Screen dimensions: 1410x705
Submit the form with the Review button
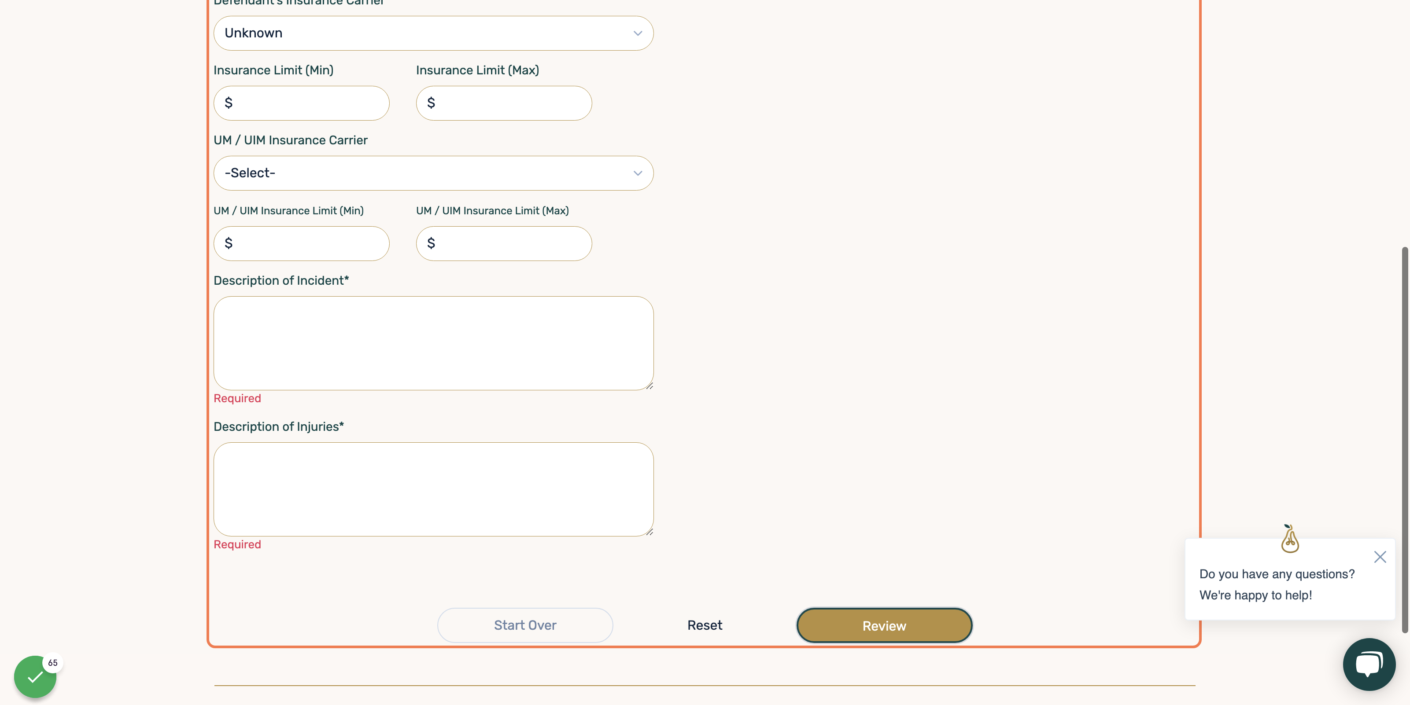884,626
